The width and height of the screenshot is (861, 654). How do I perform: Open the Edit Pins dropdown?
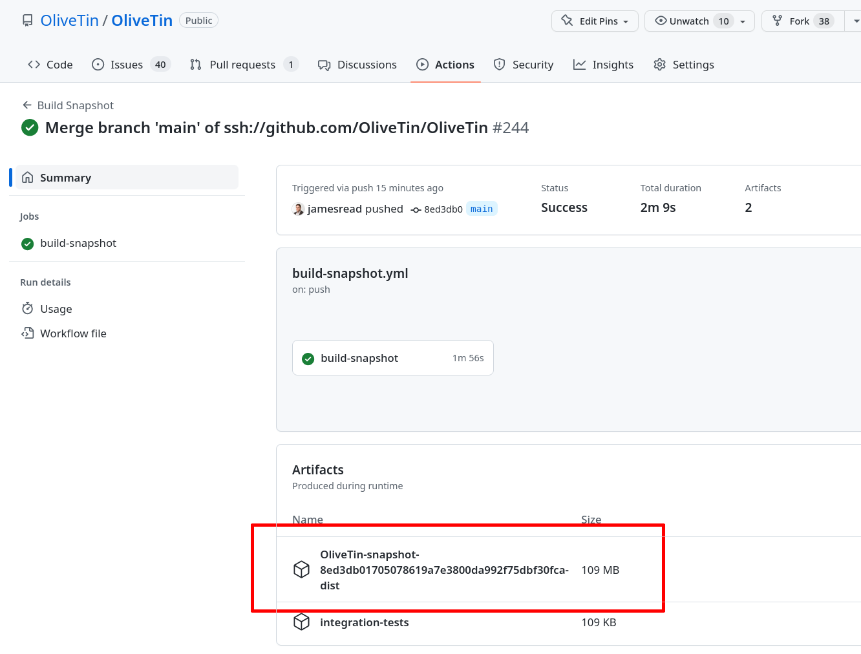point(595,21)
